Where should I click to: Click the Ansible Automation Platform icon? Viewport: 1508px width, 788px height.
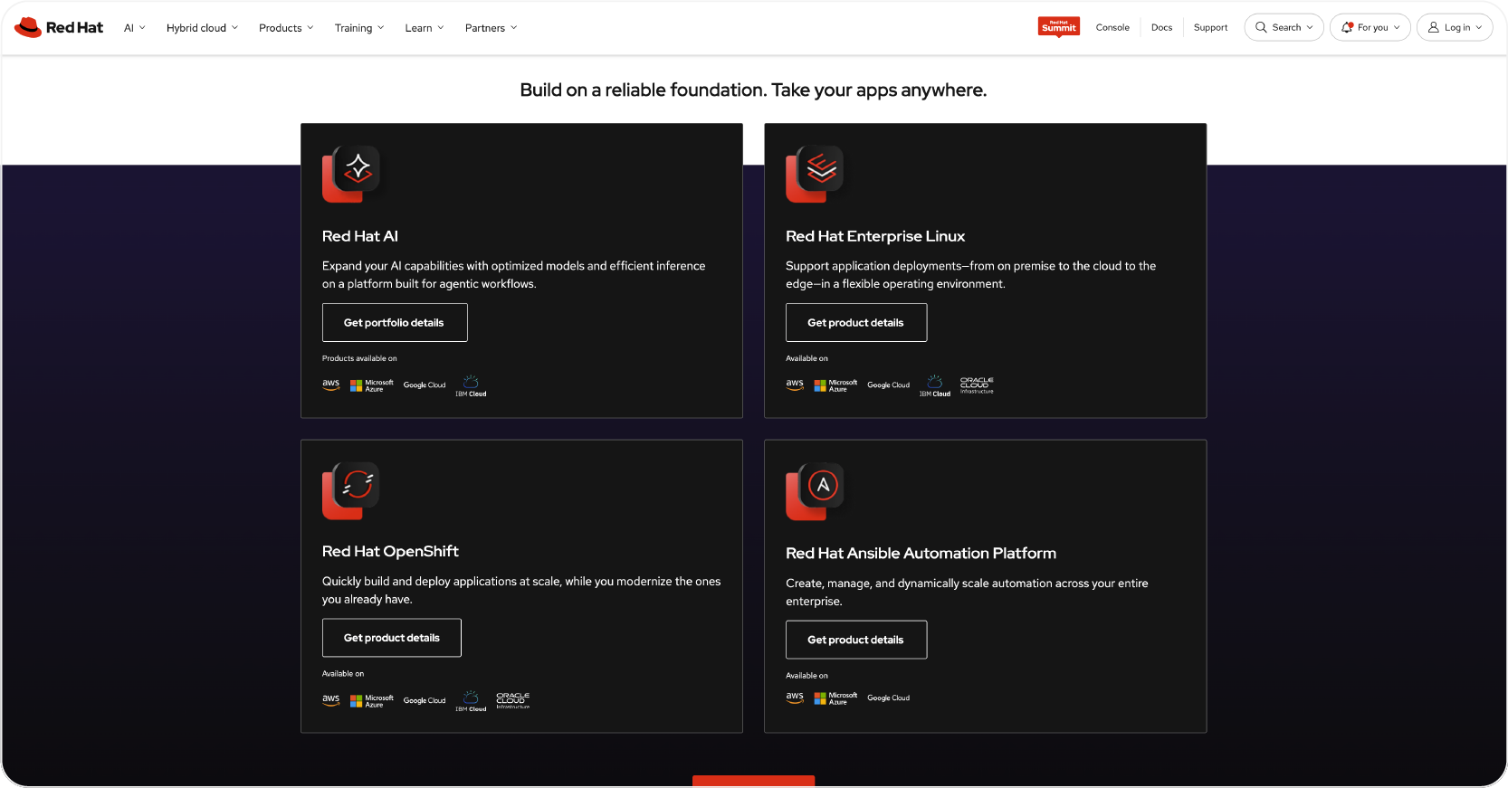pos(815,492)
